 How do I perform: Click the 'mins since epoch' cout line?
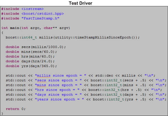[x=86, y=85]
